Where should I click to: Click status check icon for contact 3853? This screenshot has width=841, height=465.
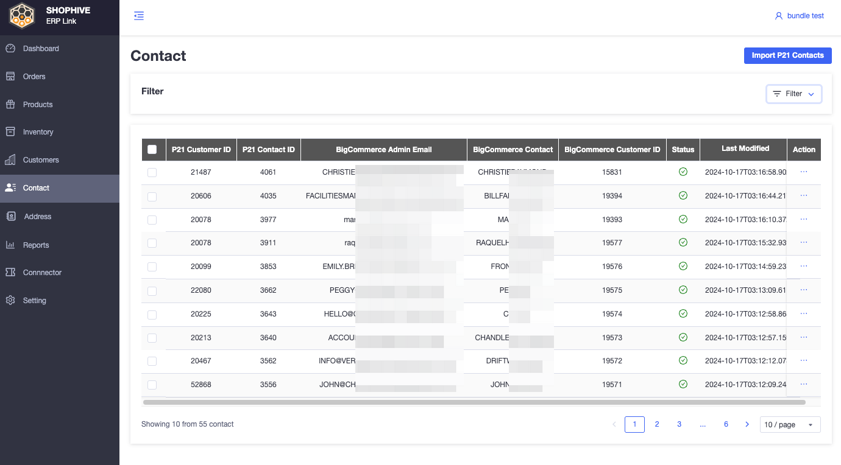(x=683, y=267)
